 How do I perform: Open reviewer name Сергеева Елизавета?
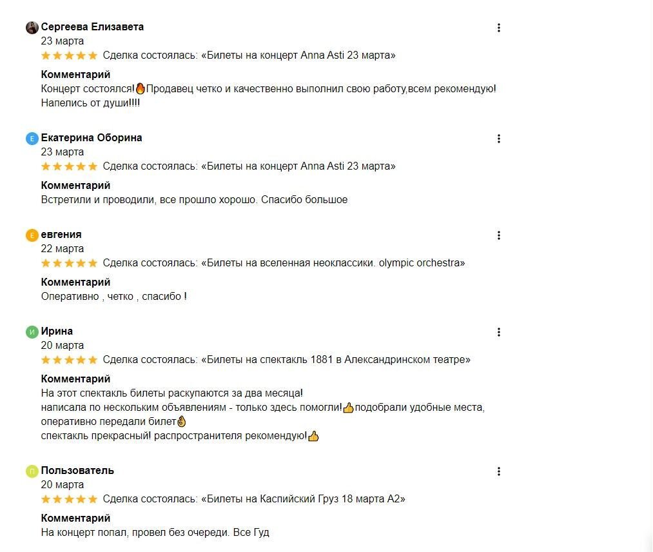click(92, 26)
